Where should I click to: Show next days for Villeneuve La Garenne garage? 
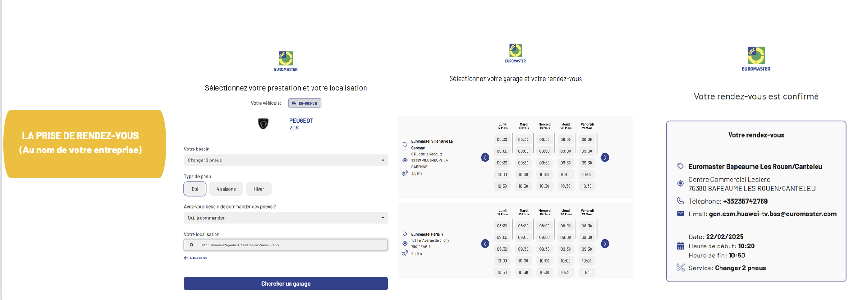pyautogui.click(x=605, y=158)
